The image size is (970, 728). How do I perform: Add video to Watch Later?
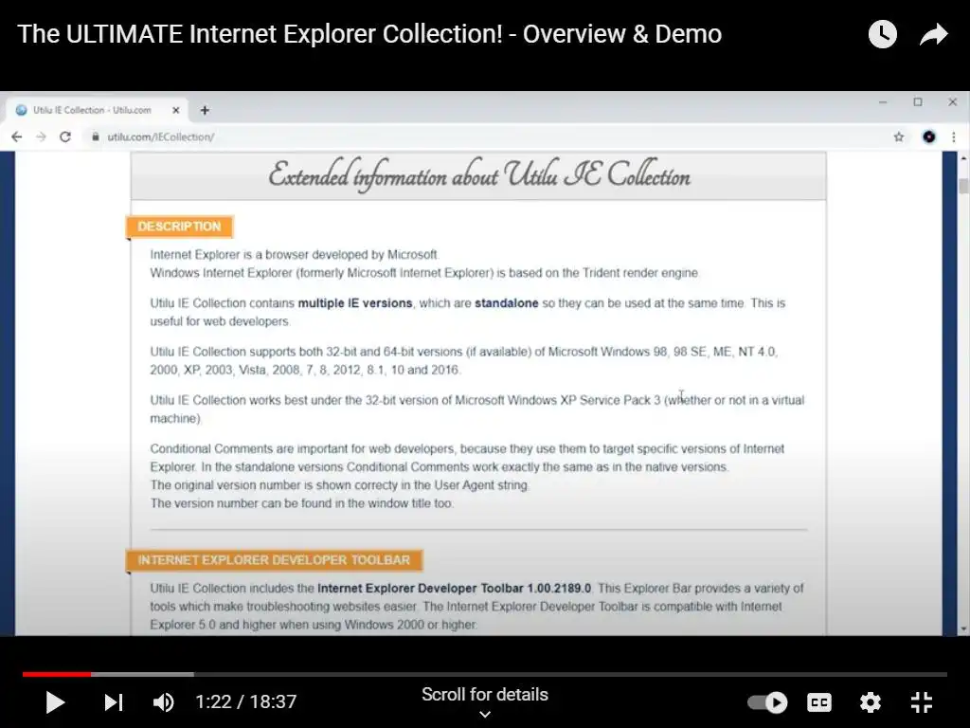[883, 34]
